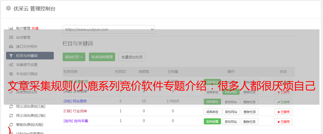Click the cloud upload icon beside 接口文件相关
This screenshot has height=134, width=323.
pos(11,47)
